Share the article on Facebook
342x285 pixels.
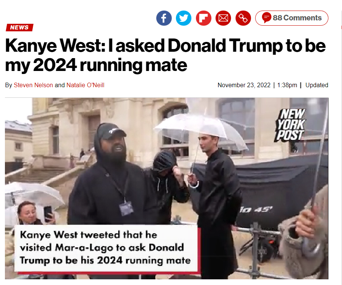[x=164, y=18]
